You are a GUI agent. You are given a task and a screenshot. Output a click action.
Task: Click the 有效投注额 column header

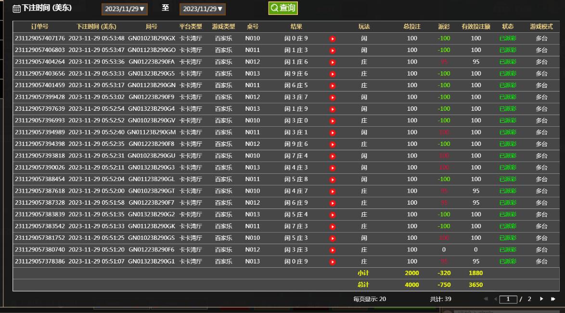point(475,26)
